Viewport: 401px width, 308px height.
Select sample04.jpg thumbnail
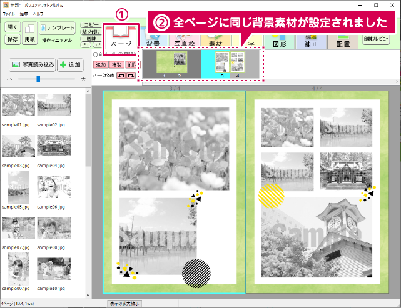click(x=54, y=146)
